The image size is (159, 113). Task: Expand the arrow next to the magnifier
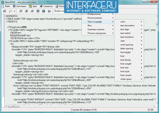14,11
